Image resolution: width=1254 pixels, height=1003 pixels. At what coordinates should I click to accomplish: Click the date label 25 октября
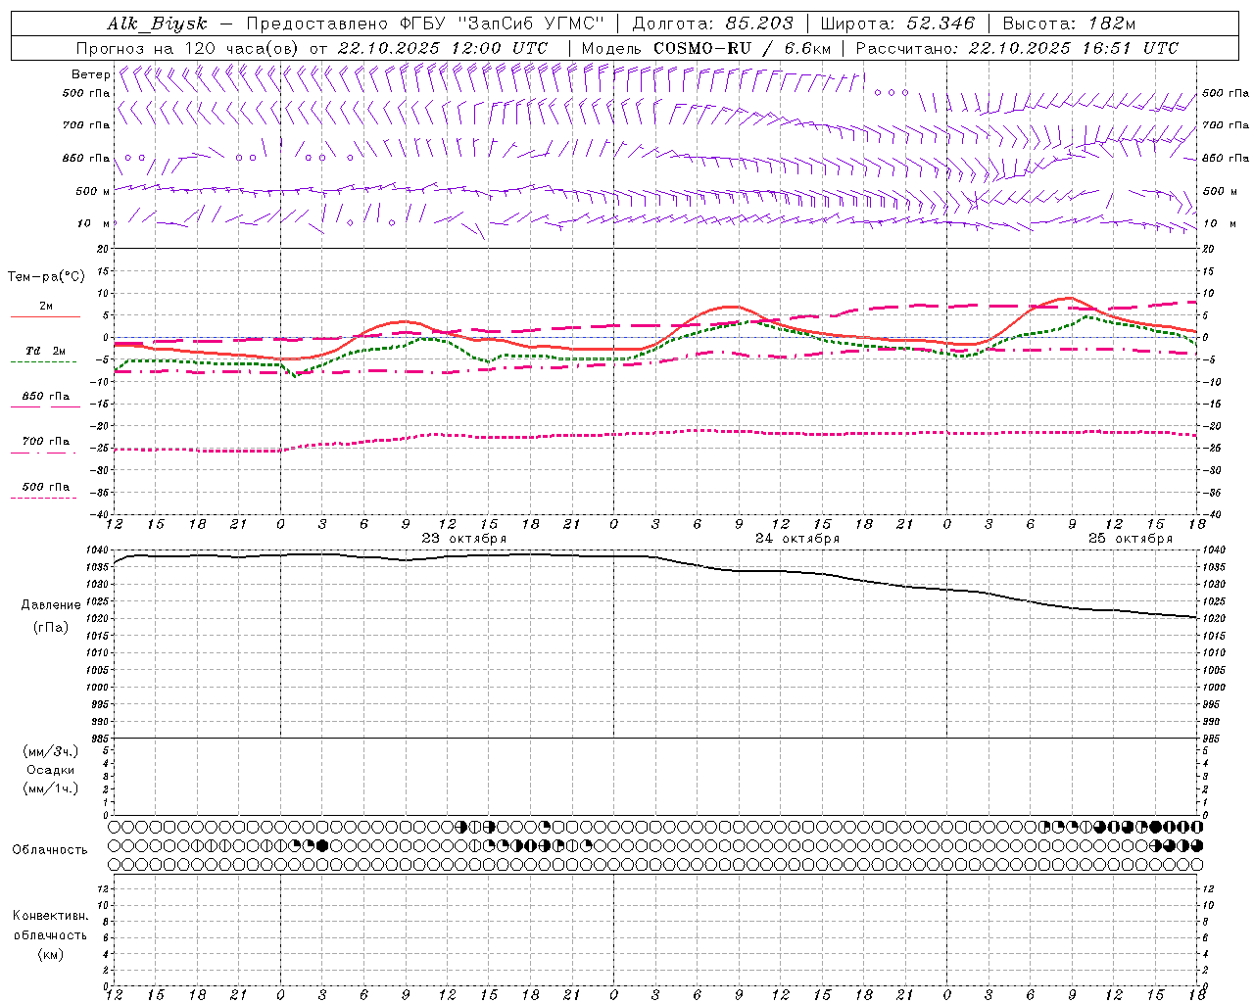(x=1131, y=539)
